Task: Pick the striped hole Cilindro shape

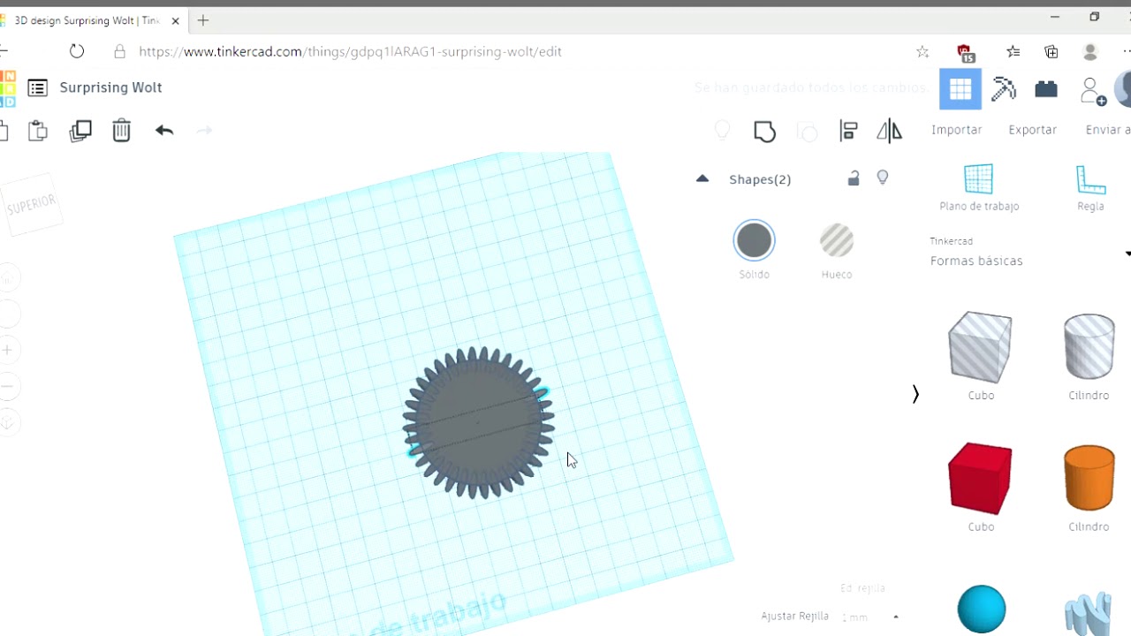Action: click(1089, 346)
